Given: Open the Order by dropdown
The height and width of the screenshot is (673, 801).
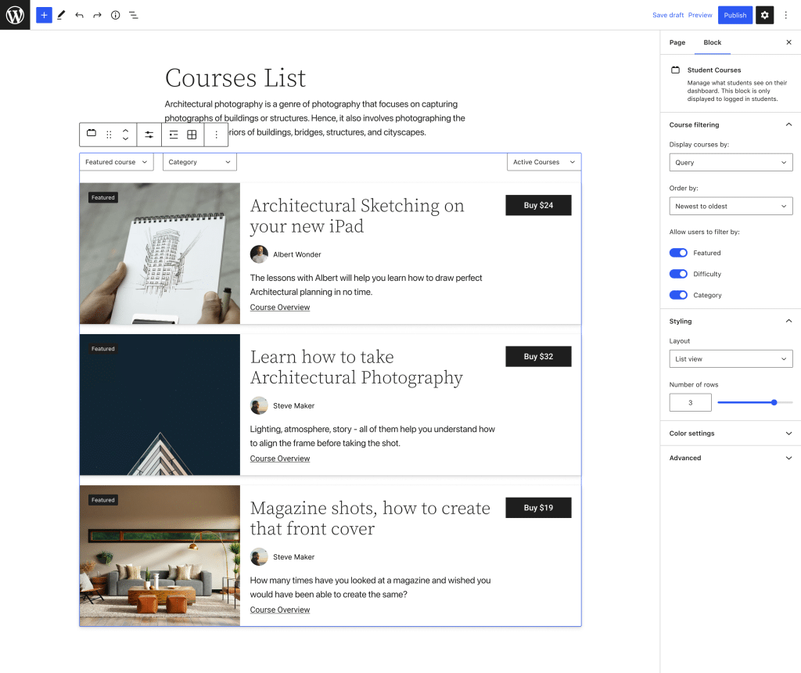Looking at the screenshot, I should [731, 207].
